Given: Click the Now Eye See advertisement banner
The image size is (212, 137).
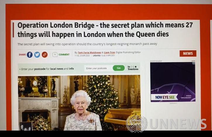Looking at the screenshot, I should (x=165, y=97).
